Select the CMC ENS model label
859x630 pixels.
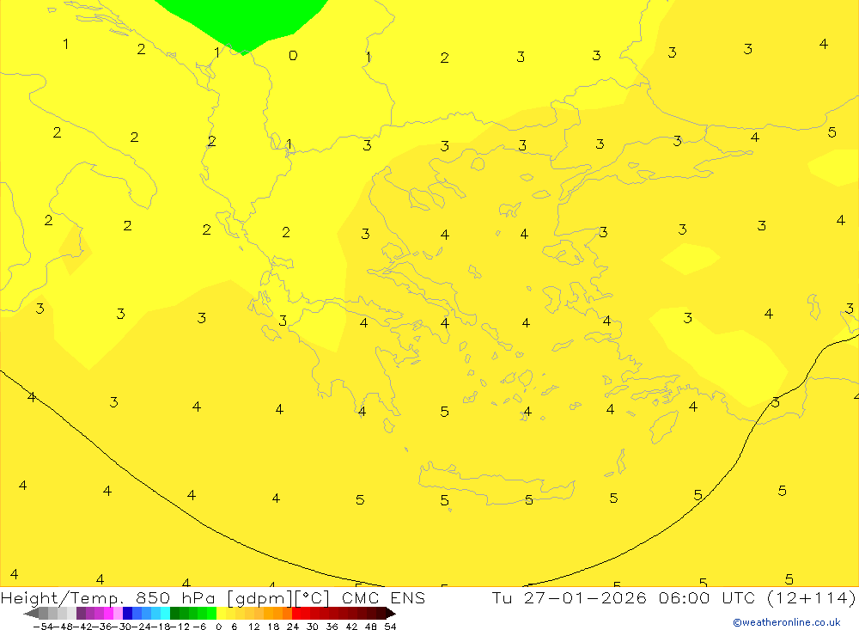[x=383, y=597]
